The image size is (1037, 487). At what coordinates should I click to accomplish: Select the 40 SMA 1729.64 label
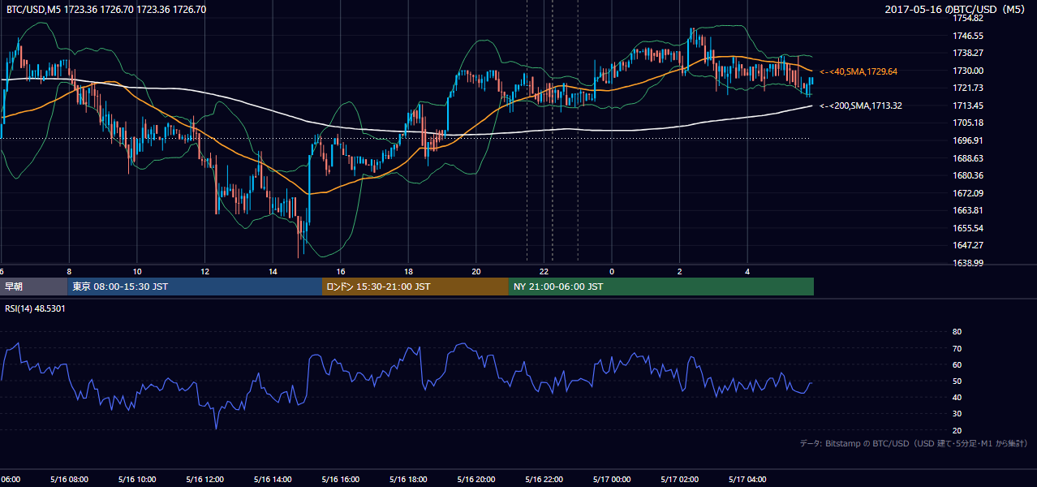pyautogui.click(x=858, y=71)
